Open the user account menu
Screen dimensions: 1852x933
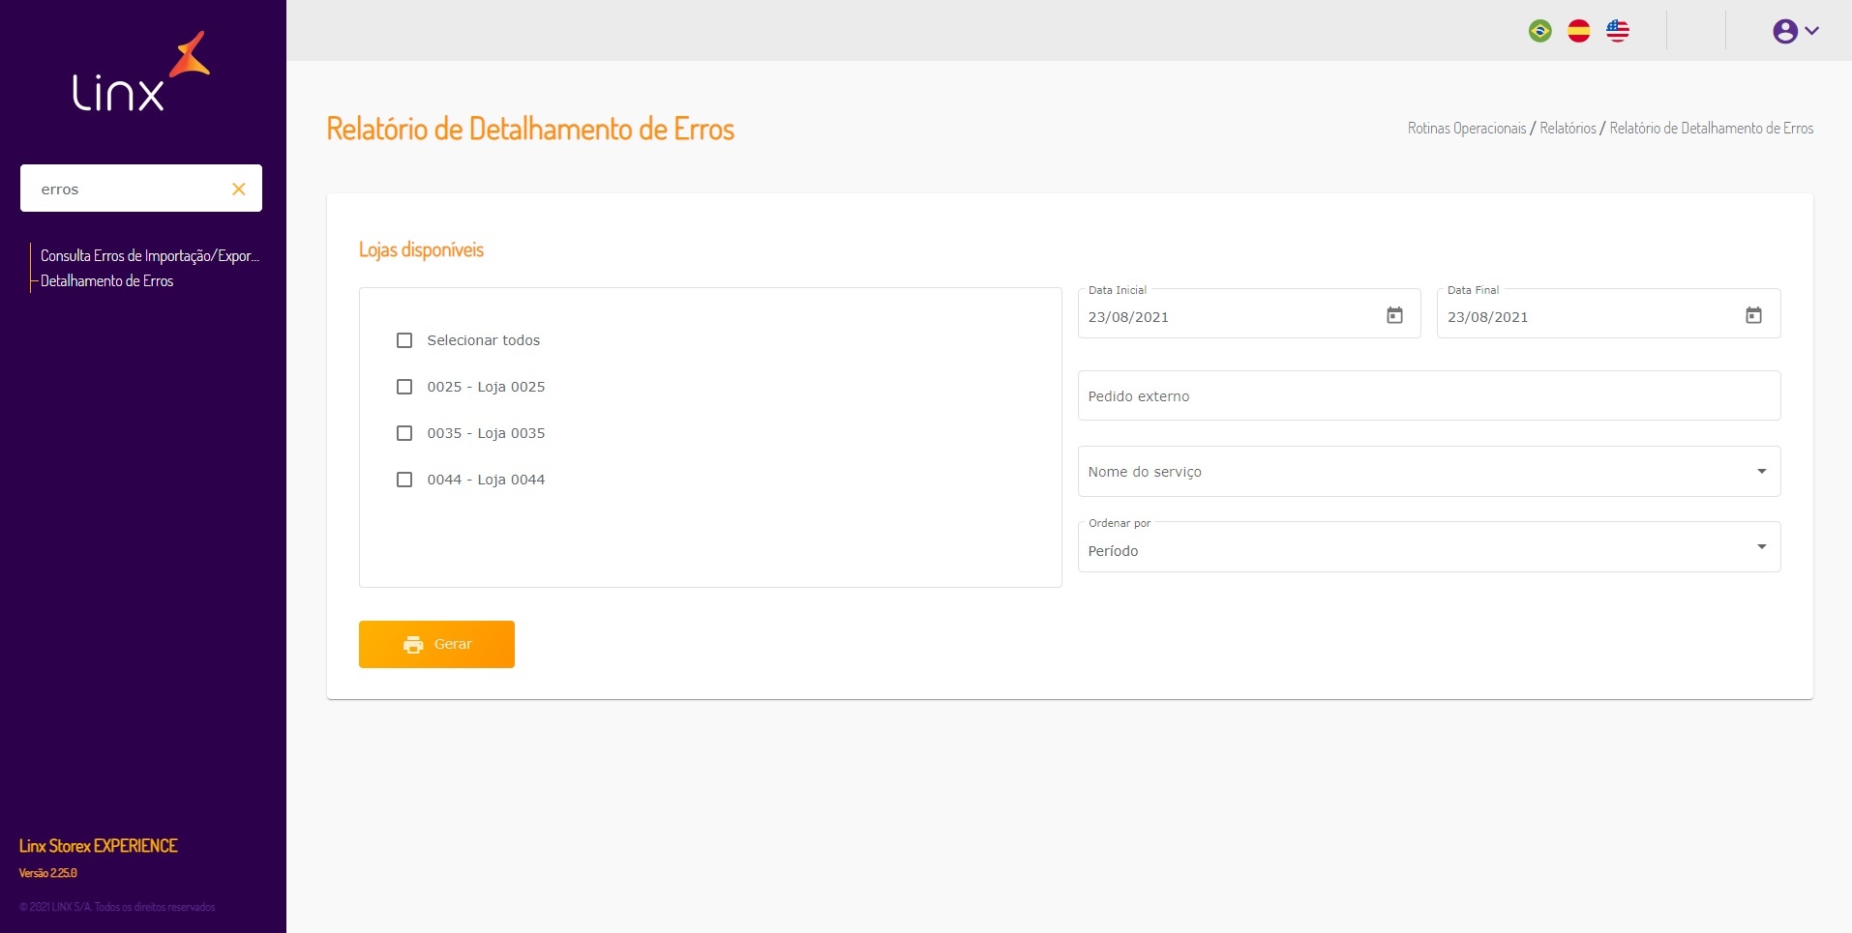(x=1796, y=31)
